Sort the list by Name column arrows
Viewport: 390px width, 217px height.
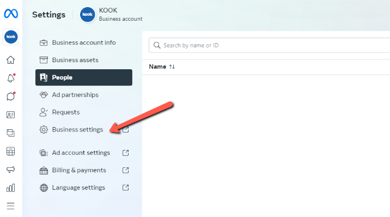coord(172,67)
